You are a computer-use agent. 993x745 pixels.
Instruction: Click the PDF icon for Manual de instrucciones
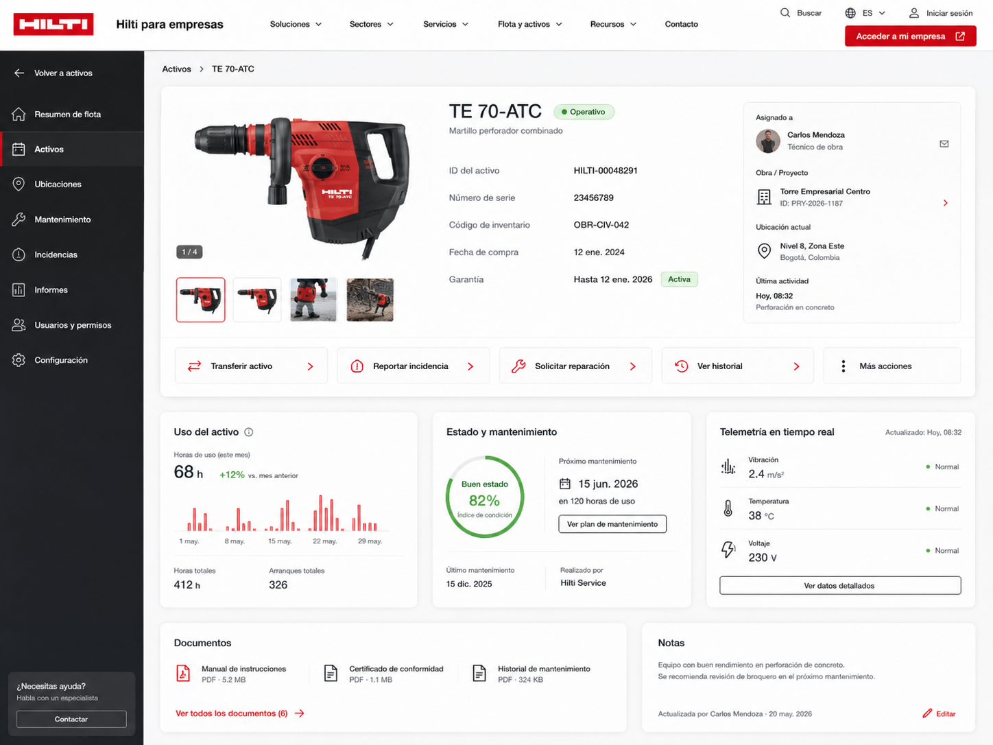[183, 673]
